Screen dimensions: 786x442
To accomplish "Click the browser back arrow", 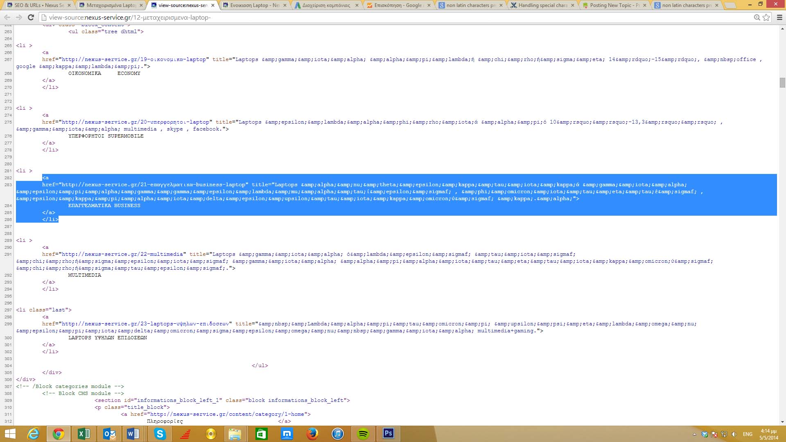I will [7, 17].
